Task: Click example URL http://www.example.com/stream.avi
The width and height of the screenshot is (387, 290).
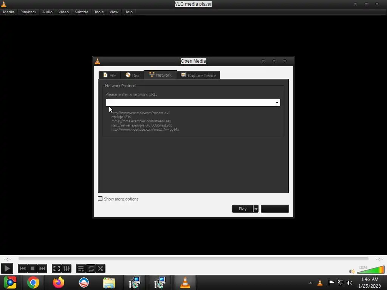Action: (141, 113)
